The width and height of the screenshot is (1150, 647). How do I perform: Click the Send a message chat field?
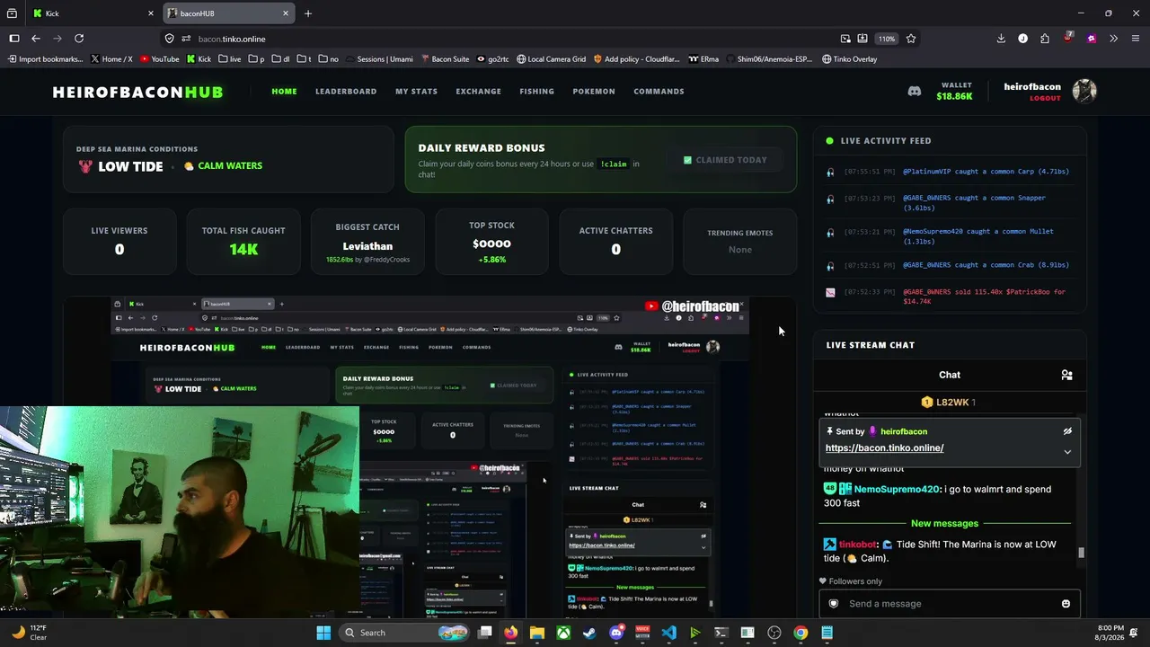(x=951, y=604)
